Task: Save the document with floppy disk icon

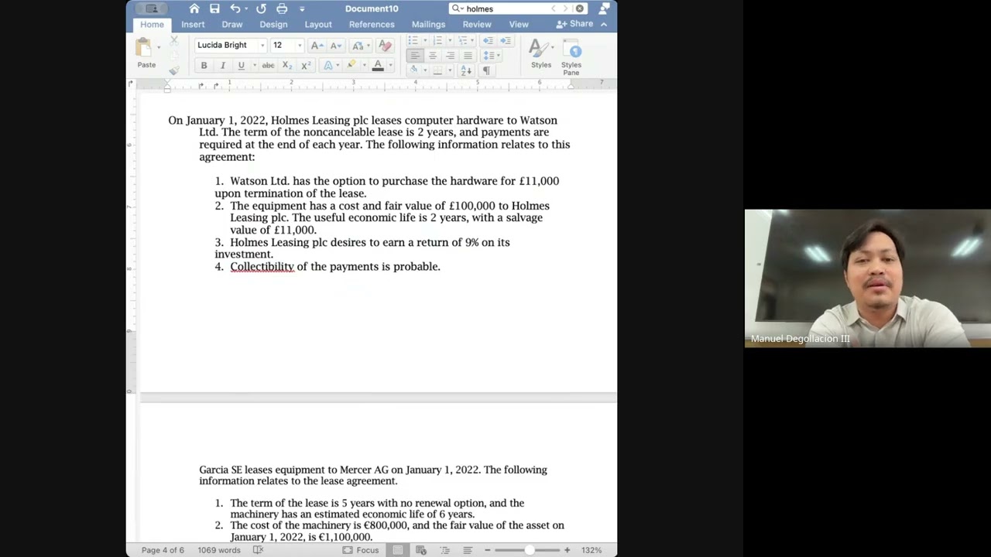Action: click(x=214, y=9)
